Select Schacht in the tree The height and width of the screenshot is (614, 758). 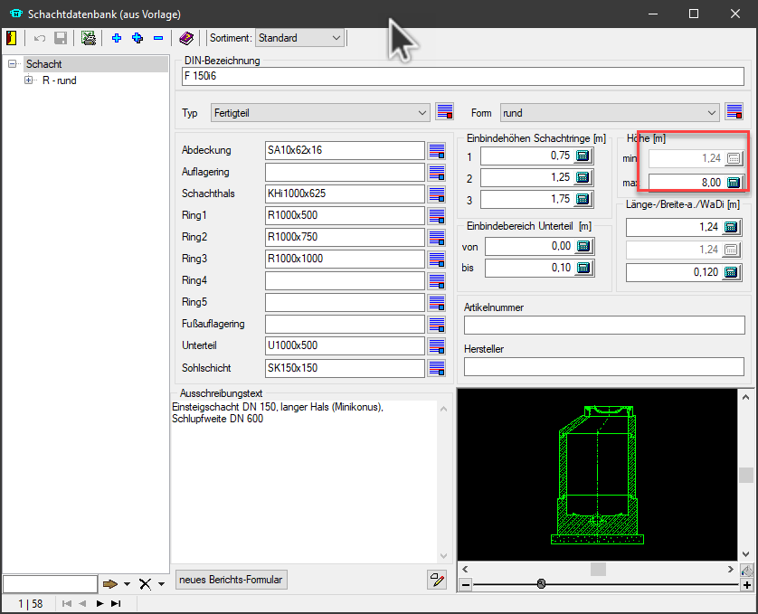[43, 64]
